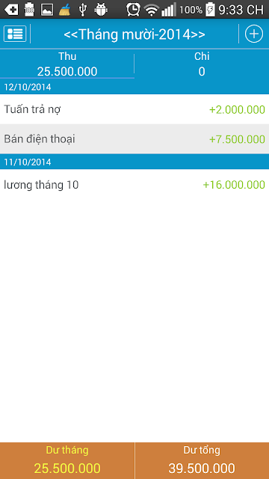Tap the broom cleaner notification icon

(x=65, y=10)
